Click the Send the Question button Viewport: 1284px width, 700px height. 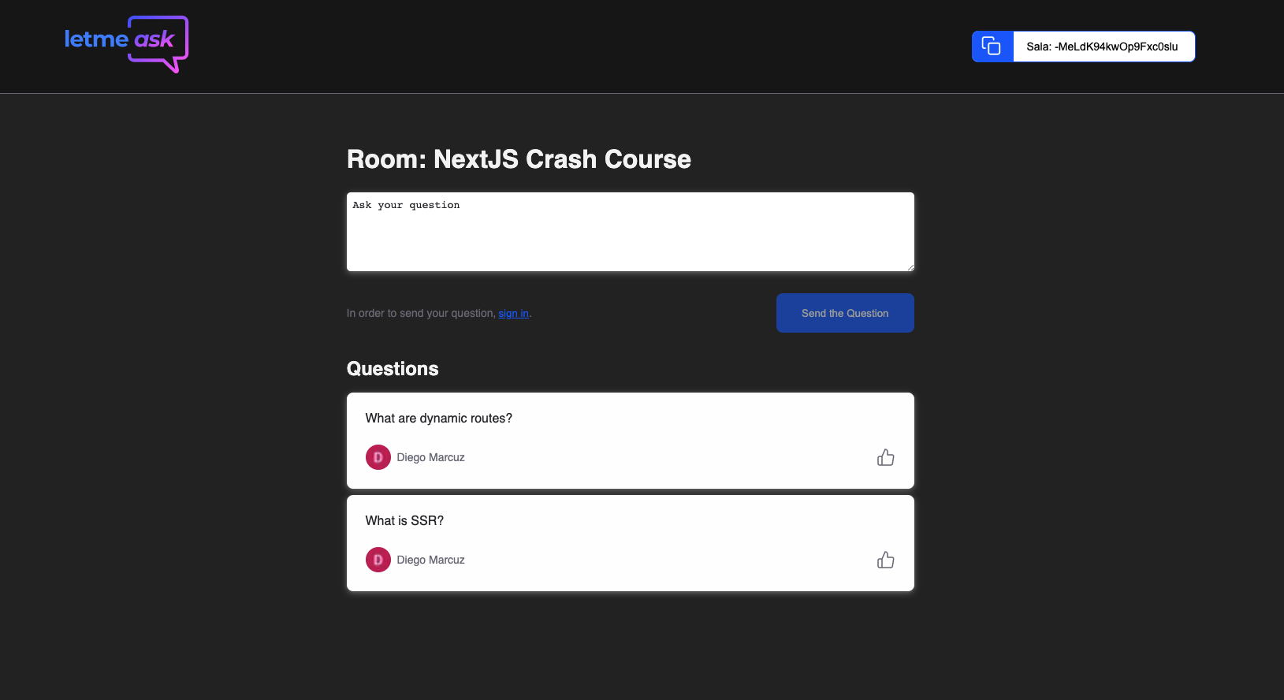845,313
